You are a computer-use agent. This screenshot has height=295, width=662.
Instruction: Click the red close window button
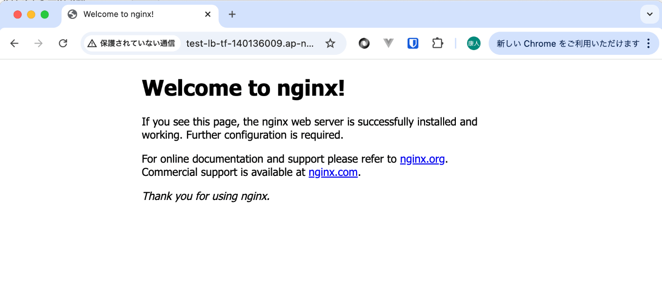[17, 14]
